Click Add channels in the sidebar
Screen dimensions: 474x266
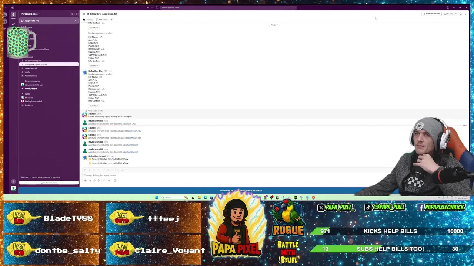(x=31, y=76)
